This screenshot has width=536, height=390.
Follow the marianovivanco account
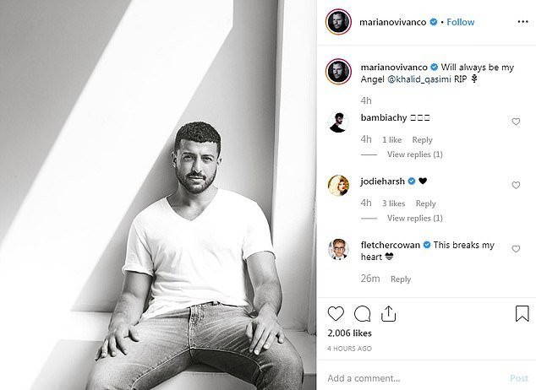tap(461, 22)
